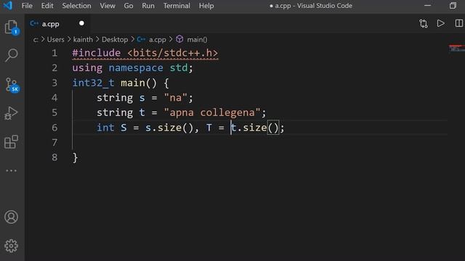Click s.size() on line 6

click(x=169, y=128)
